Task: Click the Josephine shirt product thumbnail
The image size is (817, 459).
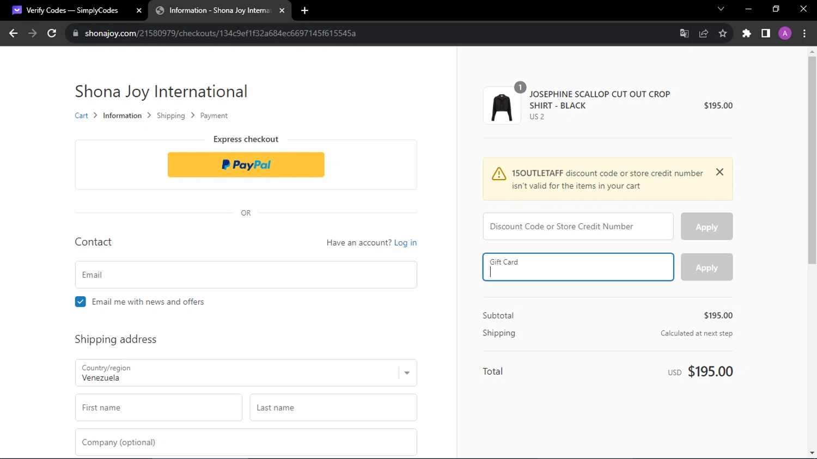Action: (502, 106)
